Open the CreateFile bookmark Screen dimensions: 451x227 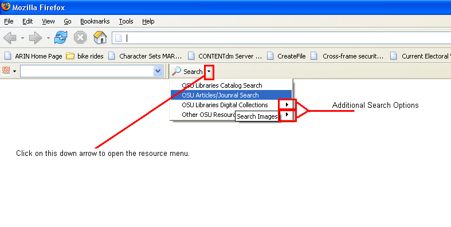(x=286, y=56)
